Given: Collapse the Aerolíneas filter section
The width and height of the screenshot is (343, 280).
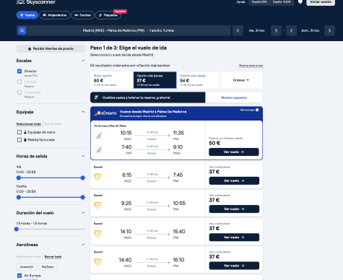Looking at the screenshot, I should [83, 245].
